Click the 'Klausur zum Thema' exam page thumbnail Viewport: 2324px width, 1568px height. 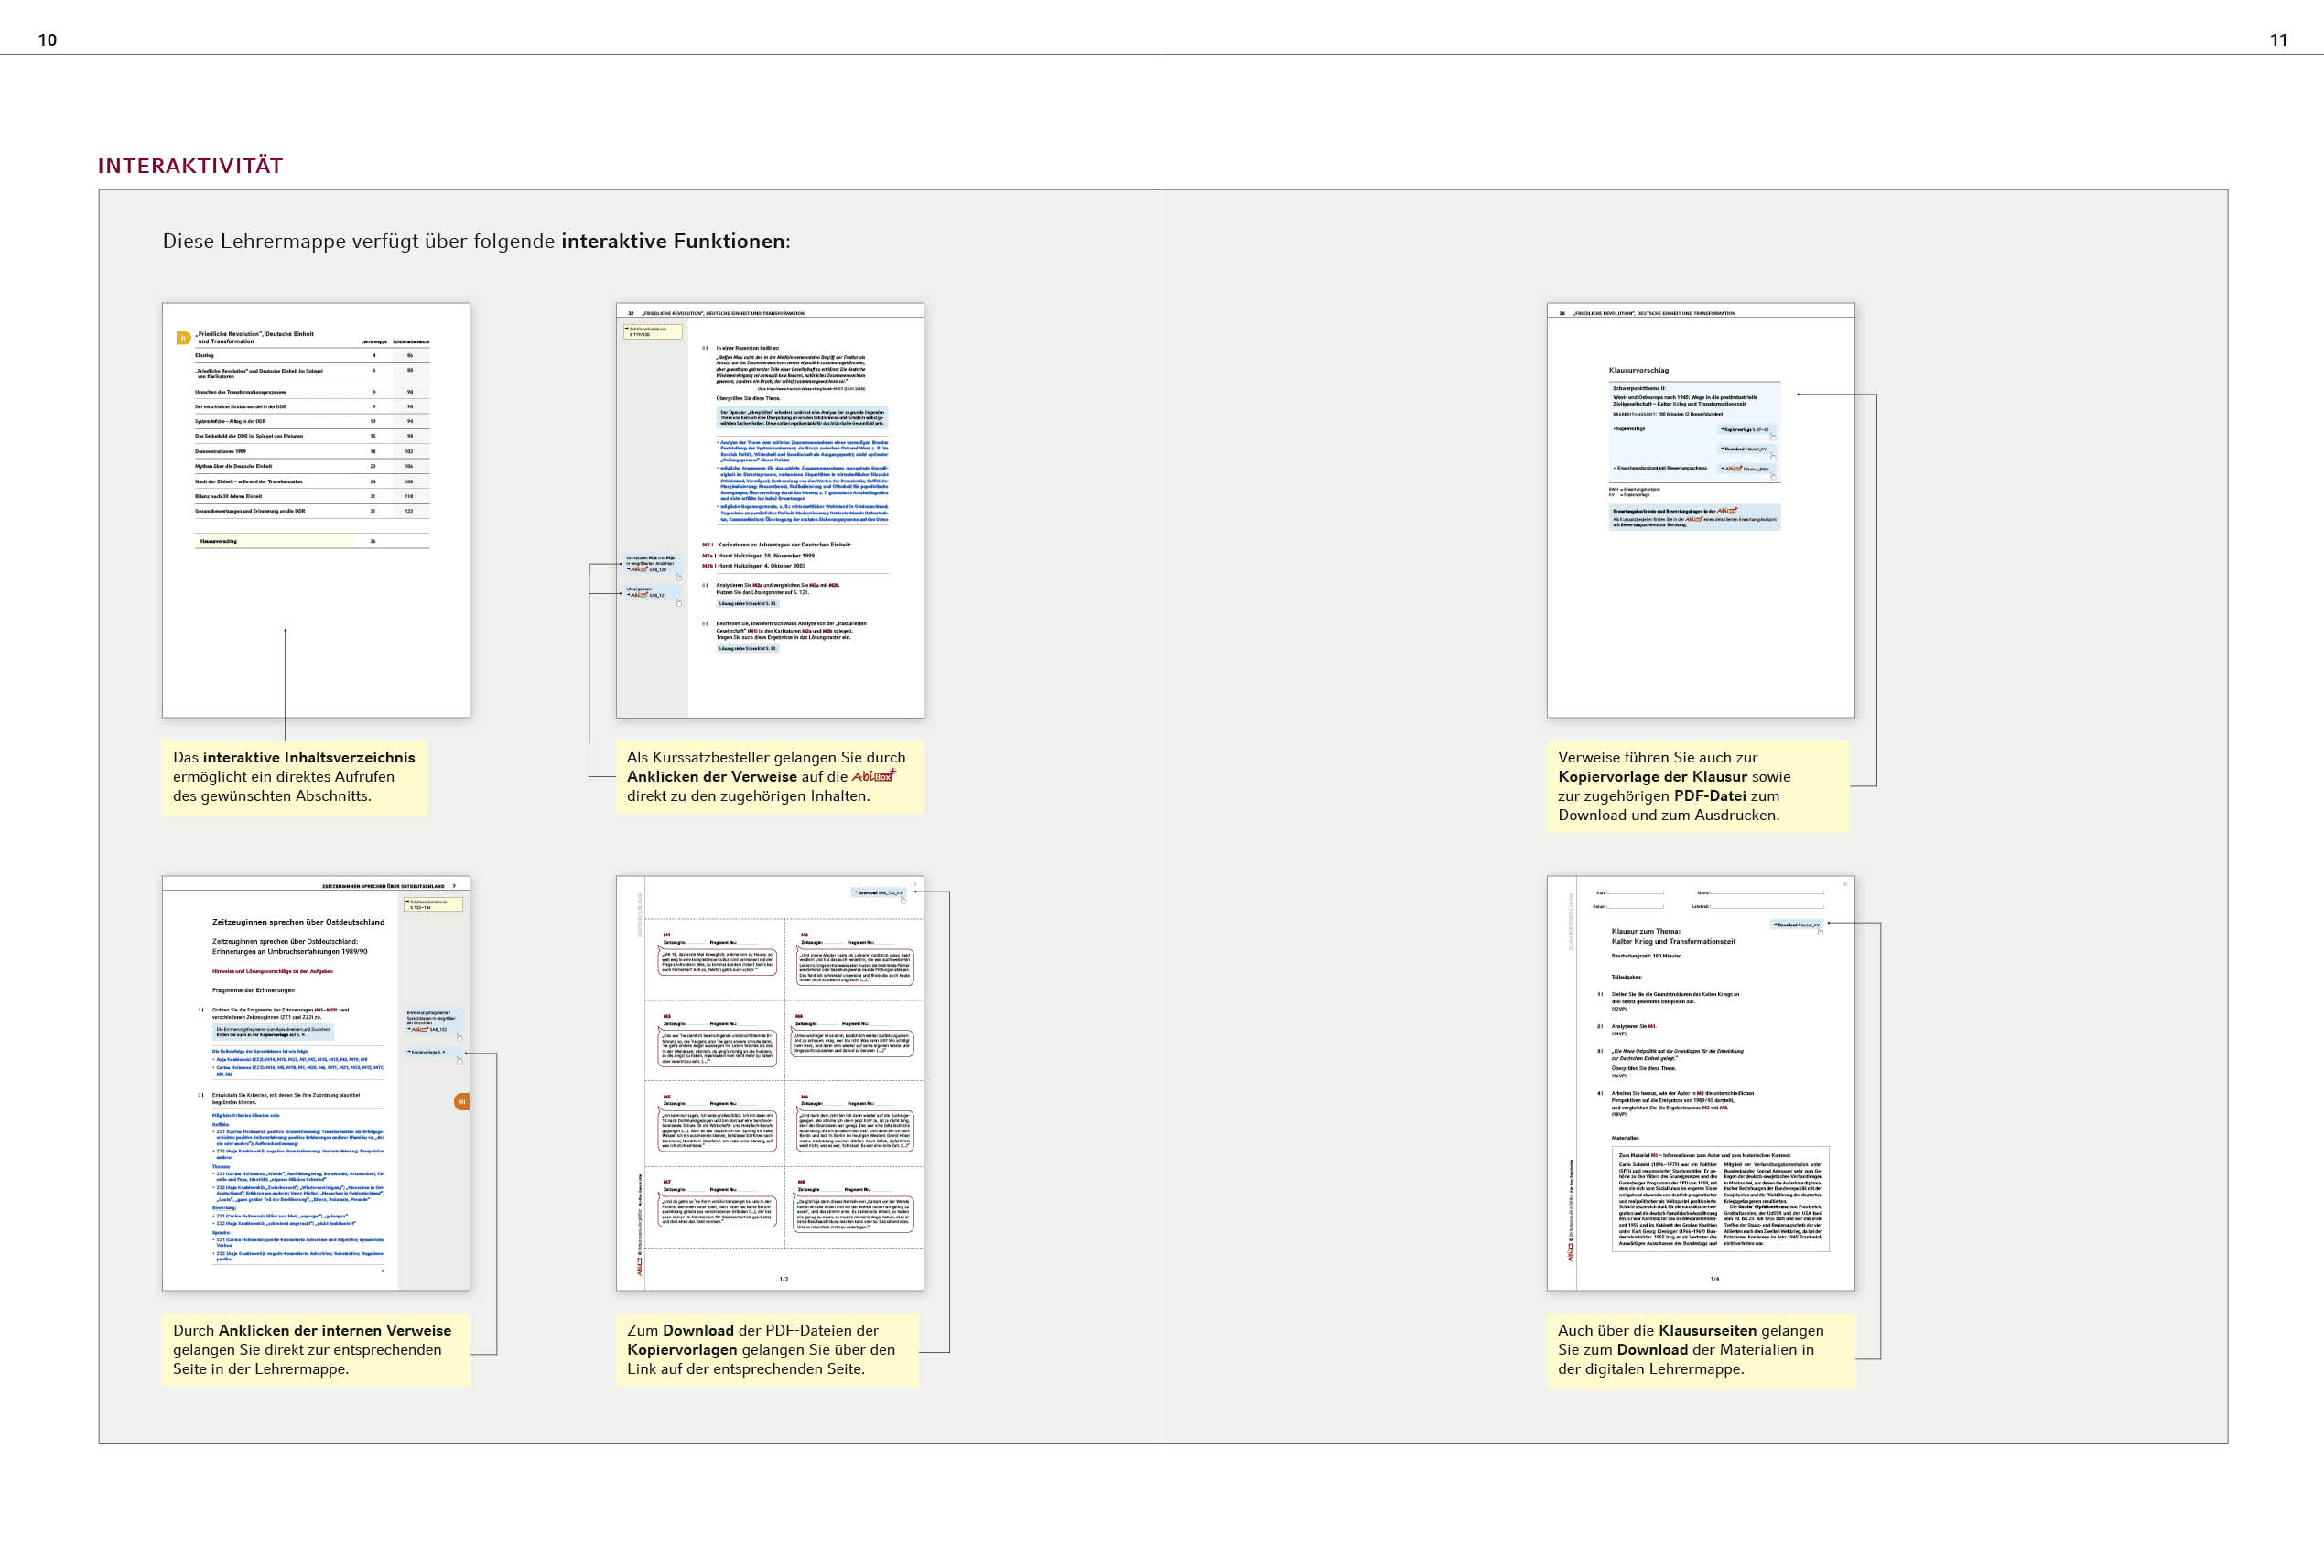click(x=1699, y=1082)
